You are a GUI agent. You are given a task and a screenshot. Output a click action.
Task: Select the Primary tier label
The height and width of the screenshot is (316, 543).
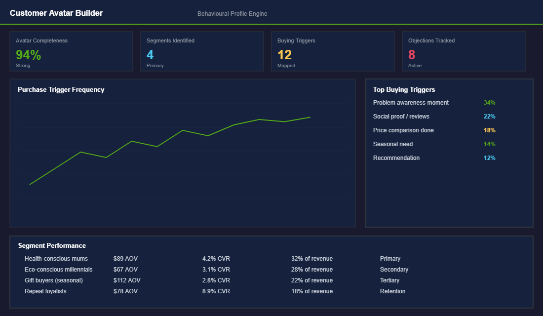coord(390,258)
